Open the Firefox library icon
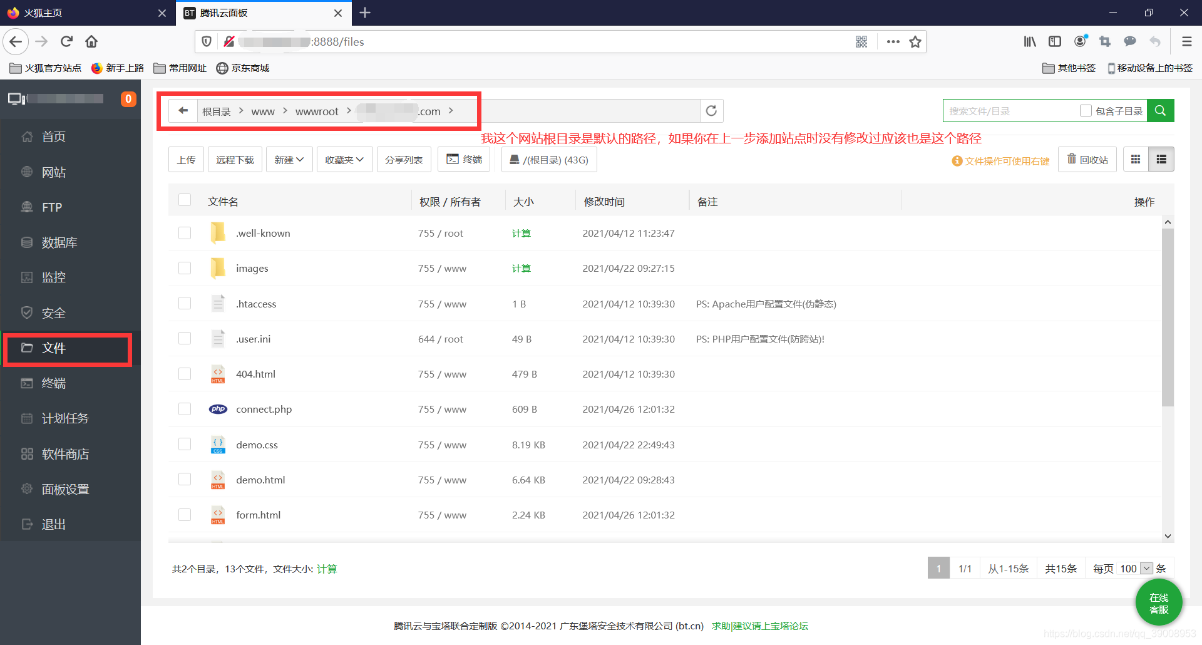This screenshot has width=1202, height=645. (1030, 42)
